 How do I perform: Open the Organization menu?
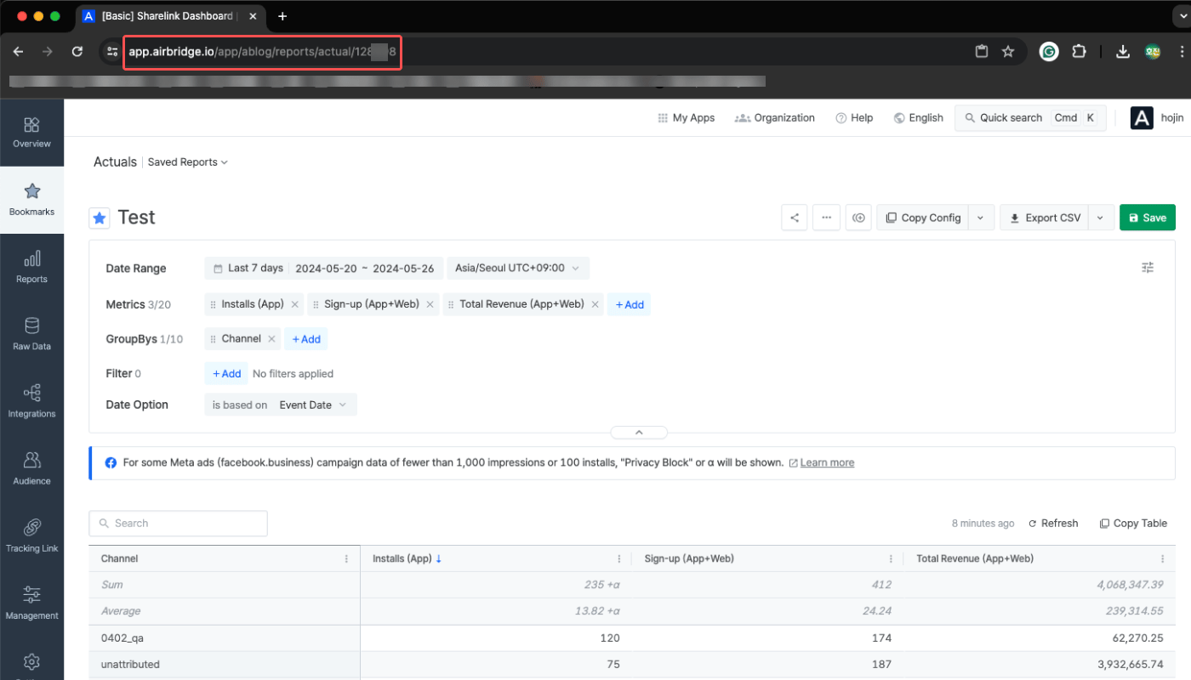coord(775,118)
